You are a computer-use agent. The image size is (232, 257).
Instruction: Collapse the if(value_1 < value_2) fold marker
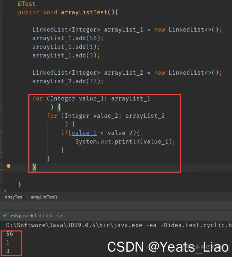pos(1,133)
